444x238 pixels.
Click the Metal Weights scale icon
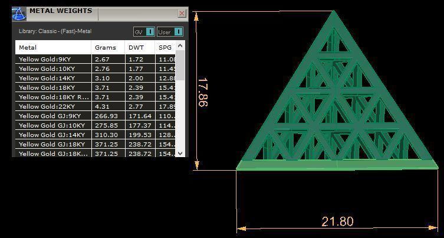click(19, 14)
